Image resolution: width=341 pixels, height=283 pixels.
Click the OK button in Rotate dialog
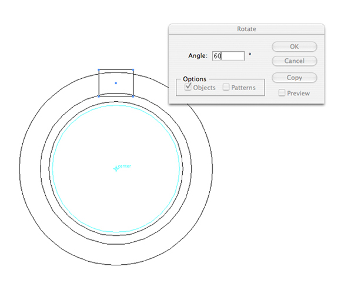pyautogui.click(x=294, y=46)
